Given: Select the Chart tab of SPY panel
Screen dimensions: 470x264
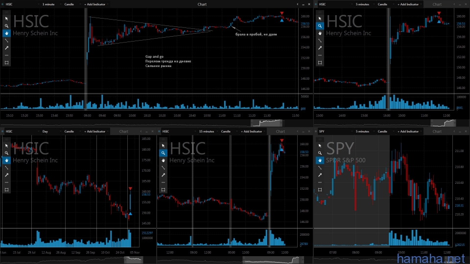Looking at the screenshot, I should click(437, 132).
